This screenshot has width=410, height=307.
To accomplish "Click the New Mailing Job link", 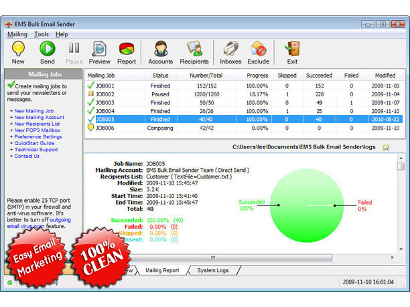I will [34, 111].
